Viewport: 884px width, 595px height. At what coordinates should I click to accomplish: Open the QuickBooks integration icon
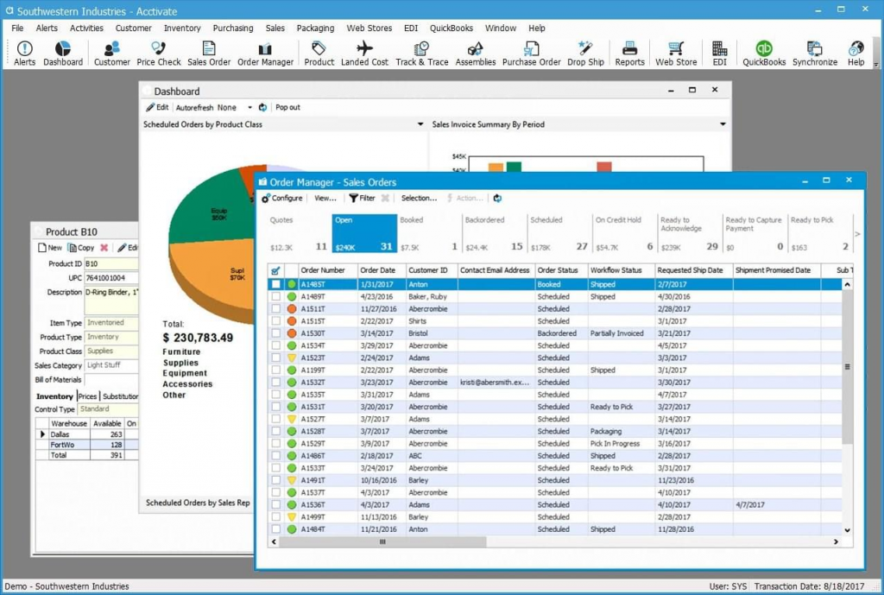(763, 52)
